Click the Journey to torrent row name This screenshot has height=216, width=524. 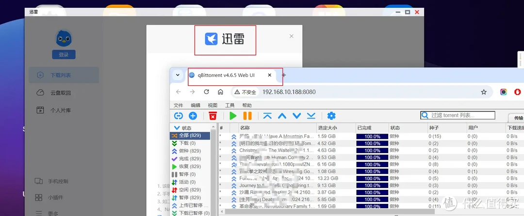pyautogui.click(x=277, y=185)
